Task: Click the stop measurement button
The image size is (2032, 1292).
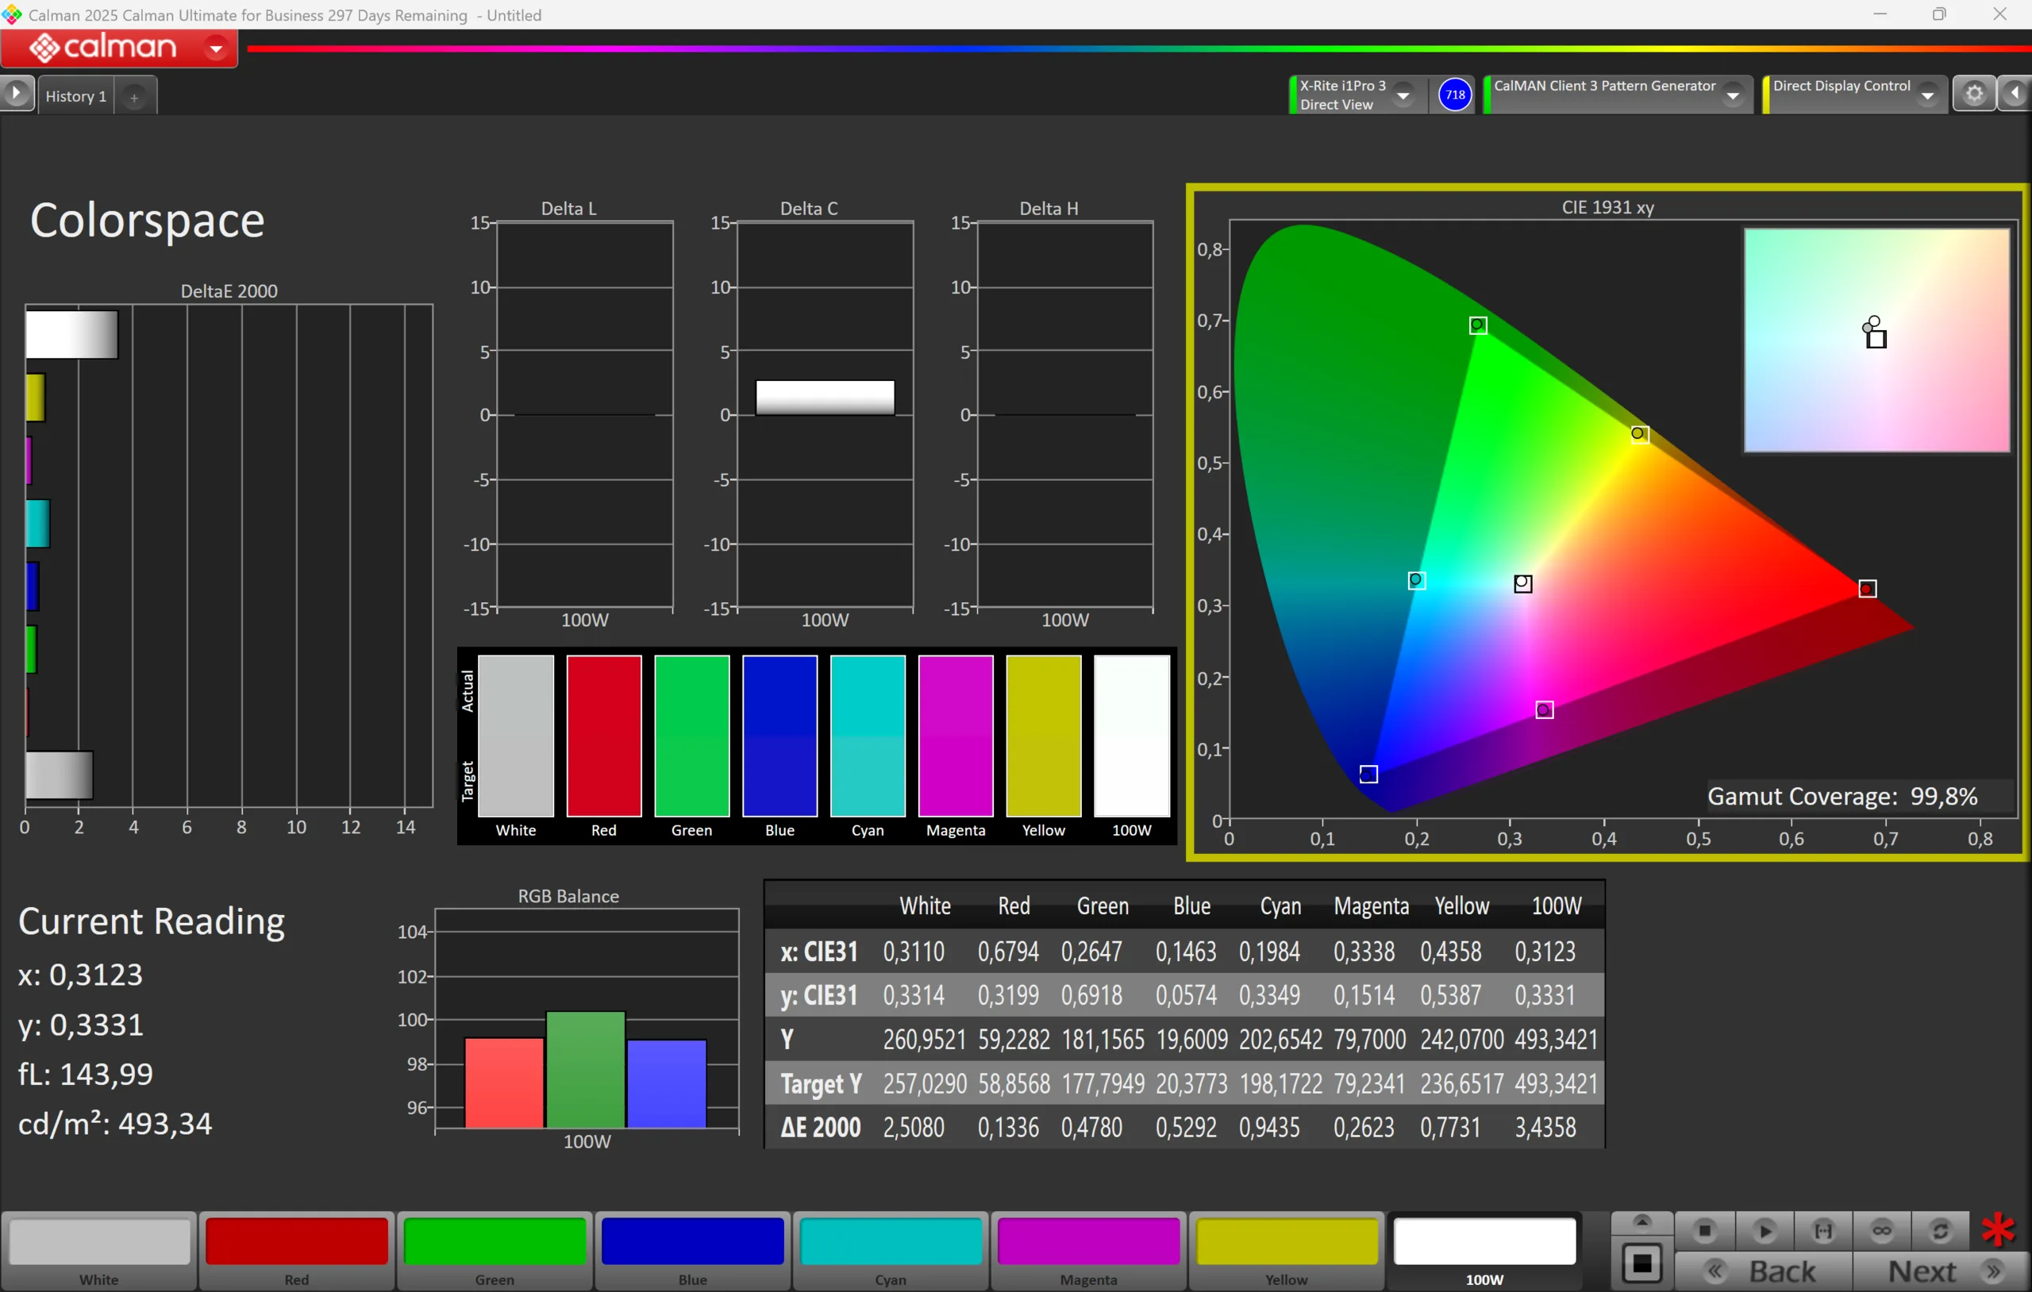Action: pyautogui.click(x=1703, y=1230)
